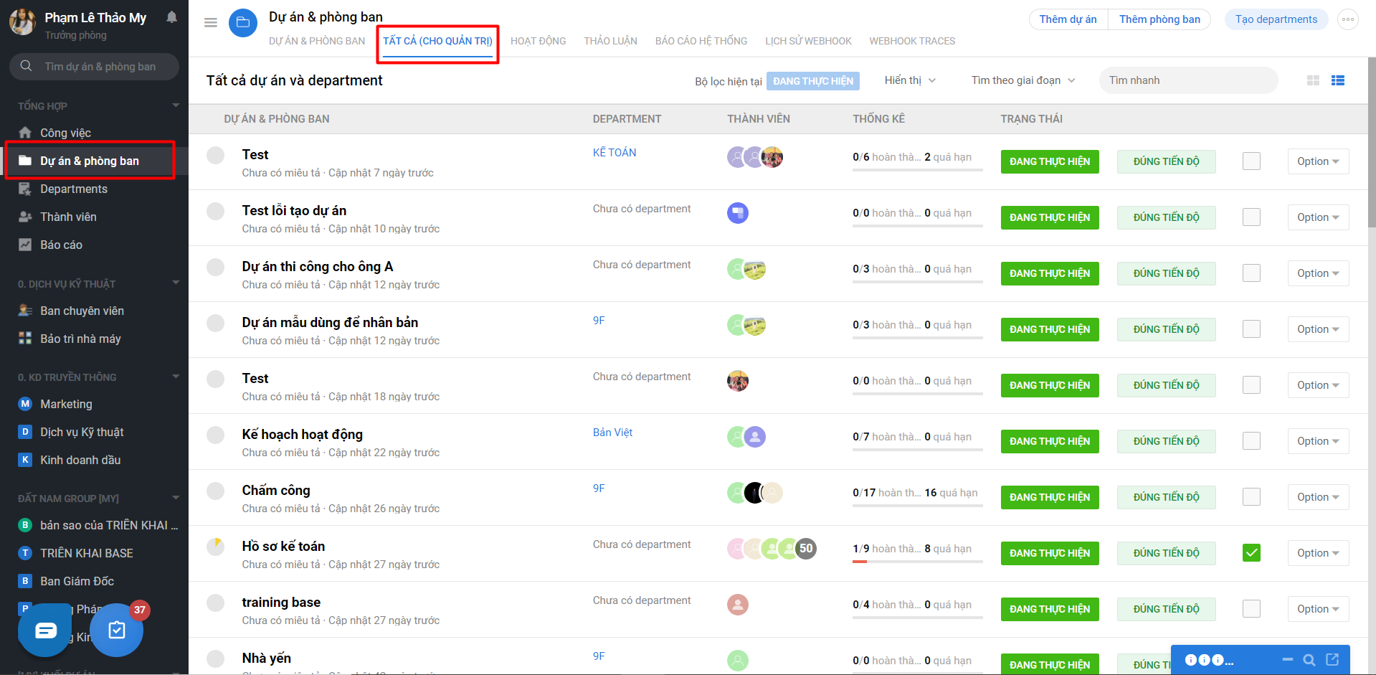
Task: Open the three-dot more options button
Action: point(1348,19)
